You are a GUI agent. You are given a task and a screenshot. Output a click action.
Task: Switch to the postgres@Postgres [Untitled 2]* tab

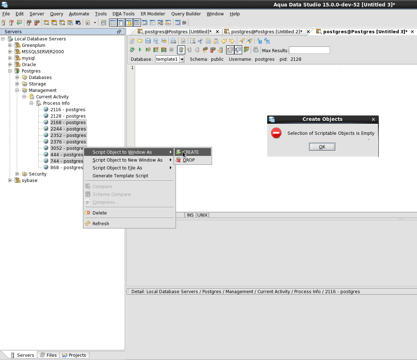266,32
